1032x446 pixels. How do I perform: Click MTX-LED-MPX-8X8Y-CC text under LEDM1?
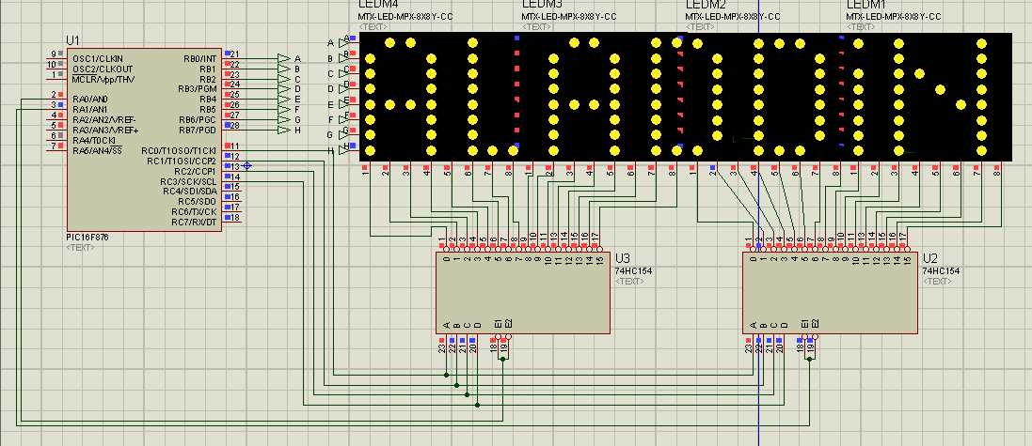[893, 16]
